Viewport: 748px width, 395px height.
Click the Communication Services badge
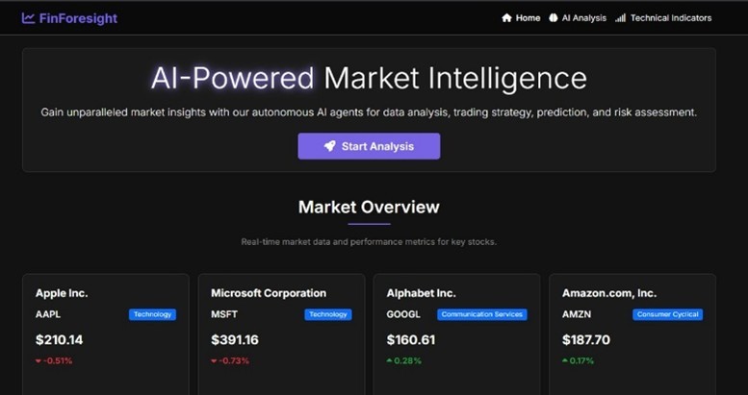click(482, 314)
